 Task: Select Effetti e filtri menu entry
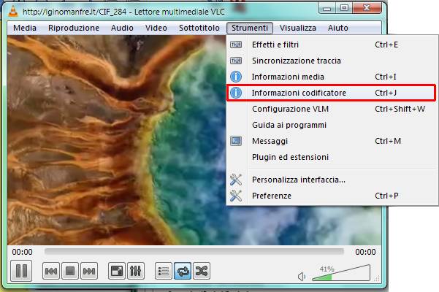[332, 45]
